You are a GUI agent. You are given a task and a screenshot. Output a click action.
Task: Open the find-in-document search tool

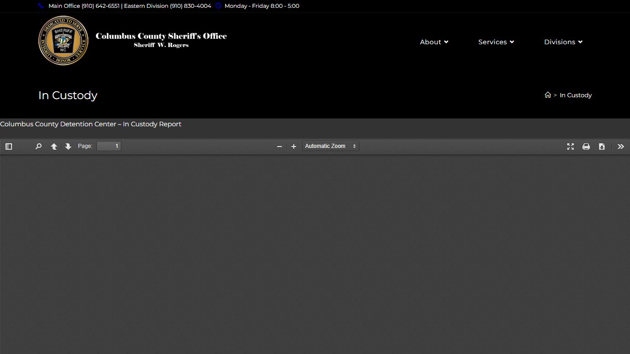(38, 146)
